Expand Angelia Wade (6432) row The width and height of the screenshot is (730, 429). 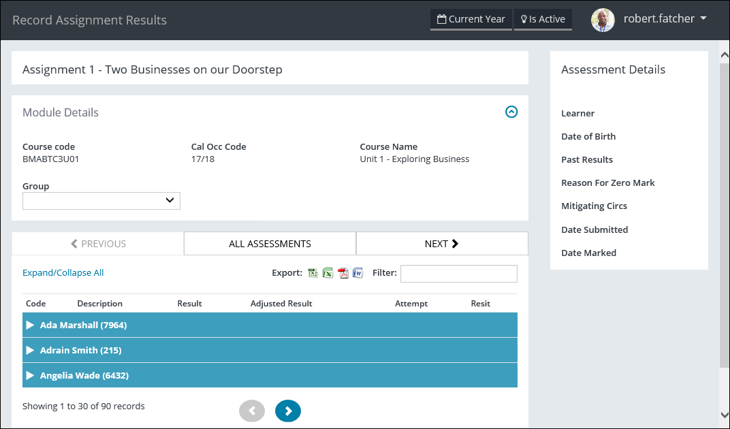(x=30, y=376)
